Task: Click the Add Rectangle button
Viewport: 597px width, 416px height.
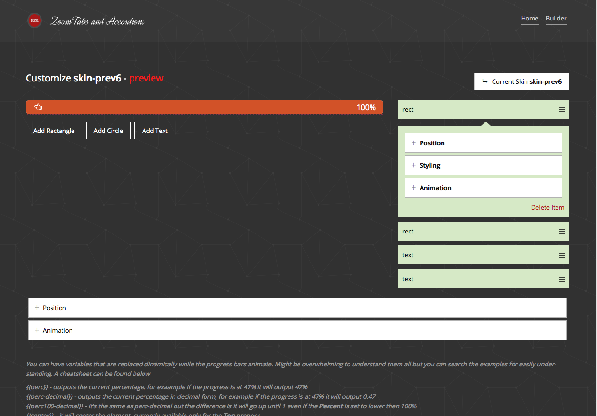Action: pyautogui.click(x=54, y=130)
